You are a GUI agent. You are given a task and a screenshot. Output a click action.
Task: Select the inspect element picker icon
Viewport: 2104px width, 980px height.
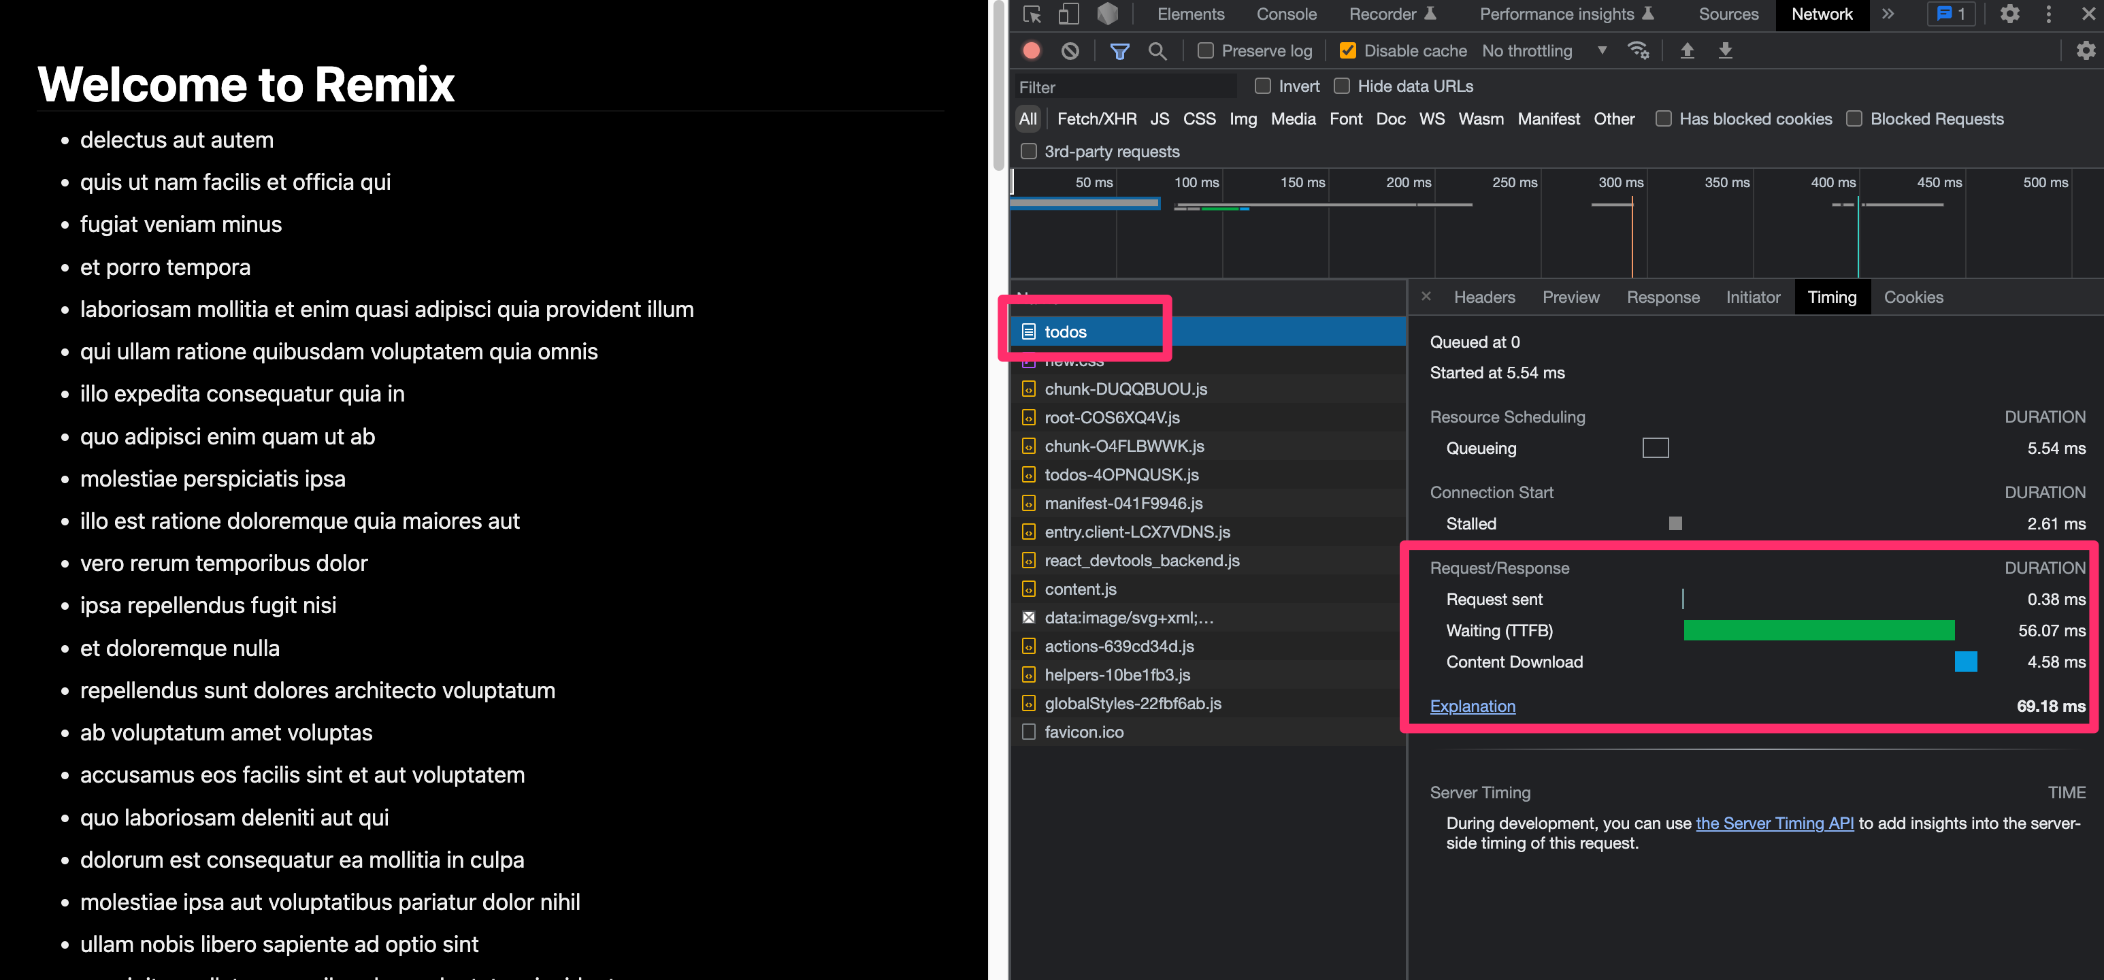pyautogui.click(x=1032, y=14)
